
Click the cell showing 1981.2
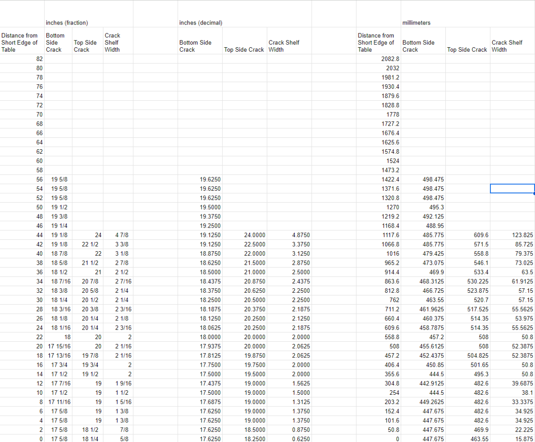coord(379,78)
